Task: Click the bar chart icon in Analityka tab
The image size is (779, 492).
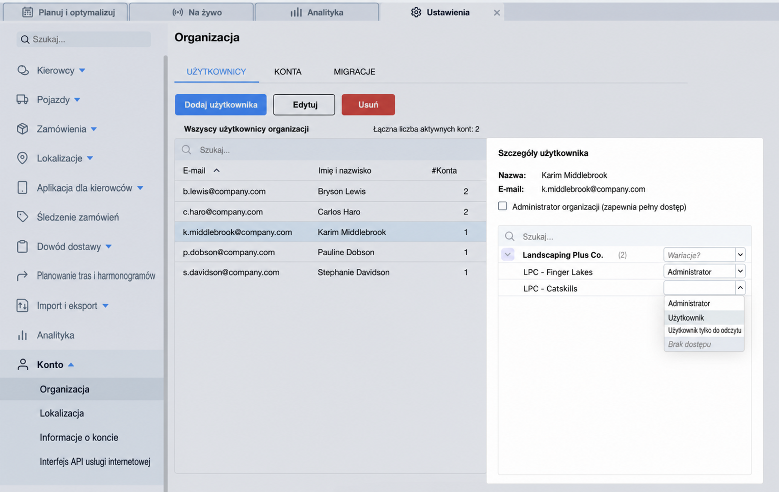Action: pyautogui.click(x=296, y=12)
